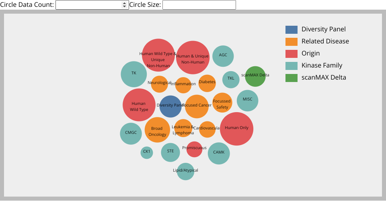Increment the Circle Data Count stepper arrows

(124, 3)
